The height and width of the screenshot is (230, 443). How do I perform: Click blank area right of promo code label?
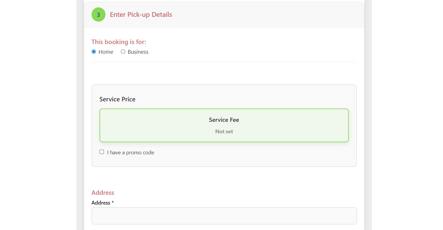pyautogui.click(x=251, y=153)
